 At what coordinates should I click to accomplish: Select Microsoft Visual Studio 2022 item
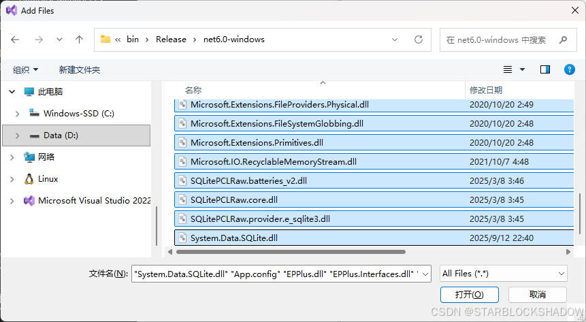coord(94,201)
